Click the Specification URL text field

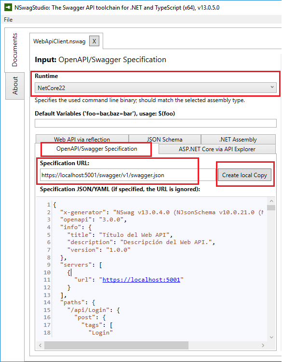pos(128,175)
